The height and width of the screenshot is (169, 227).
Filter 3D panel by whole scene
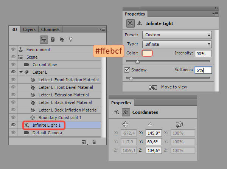(44, 39)
